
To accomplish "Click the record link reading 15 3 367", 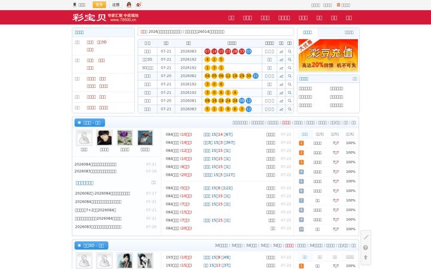I will (x=219, y=143).
